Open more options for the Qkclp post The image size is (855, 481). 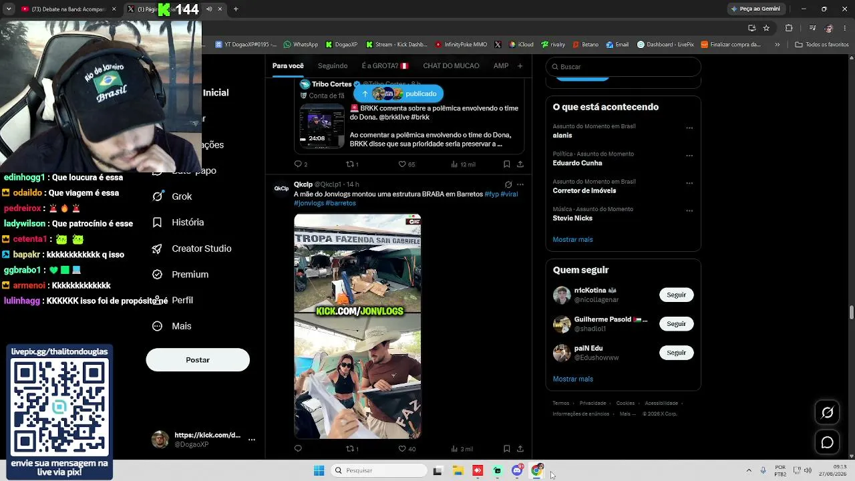coord(520,184)
